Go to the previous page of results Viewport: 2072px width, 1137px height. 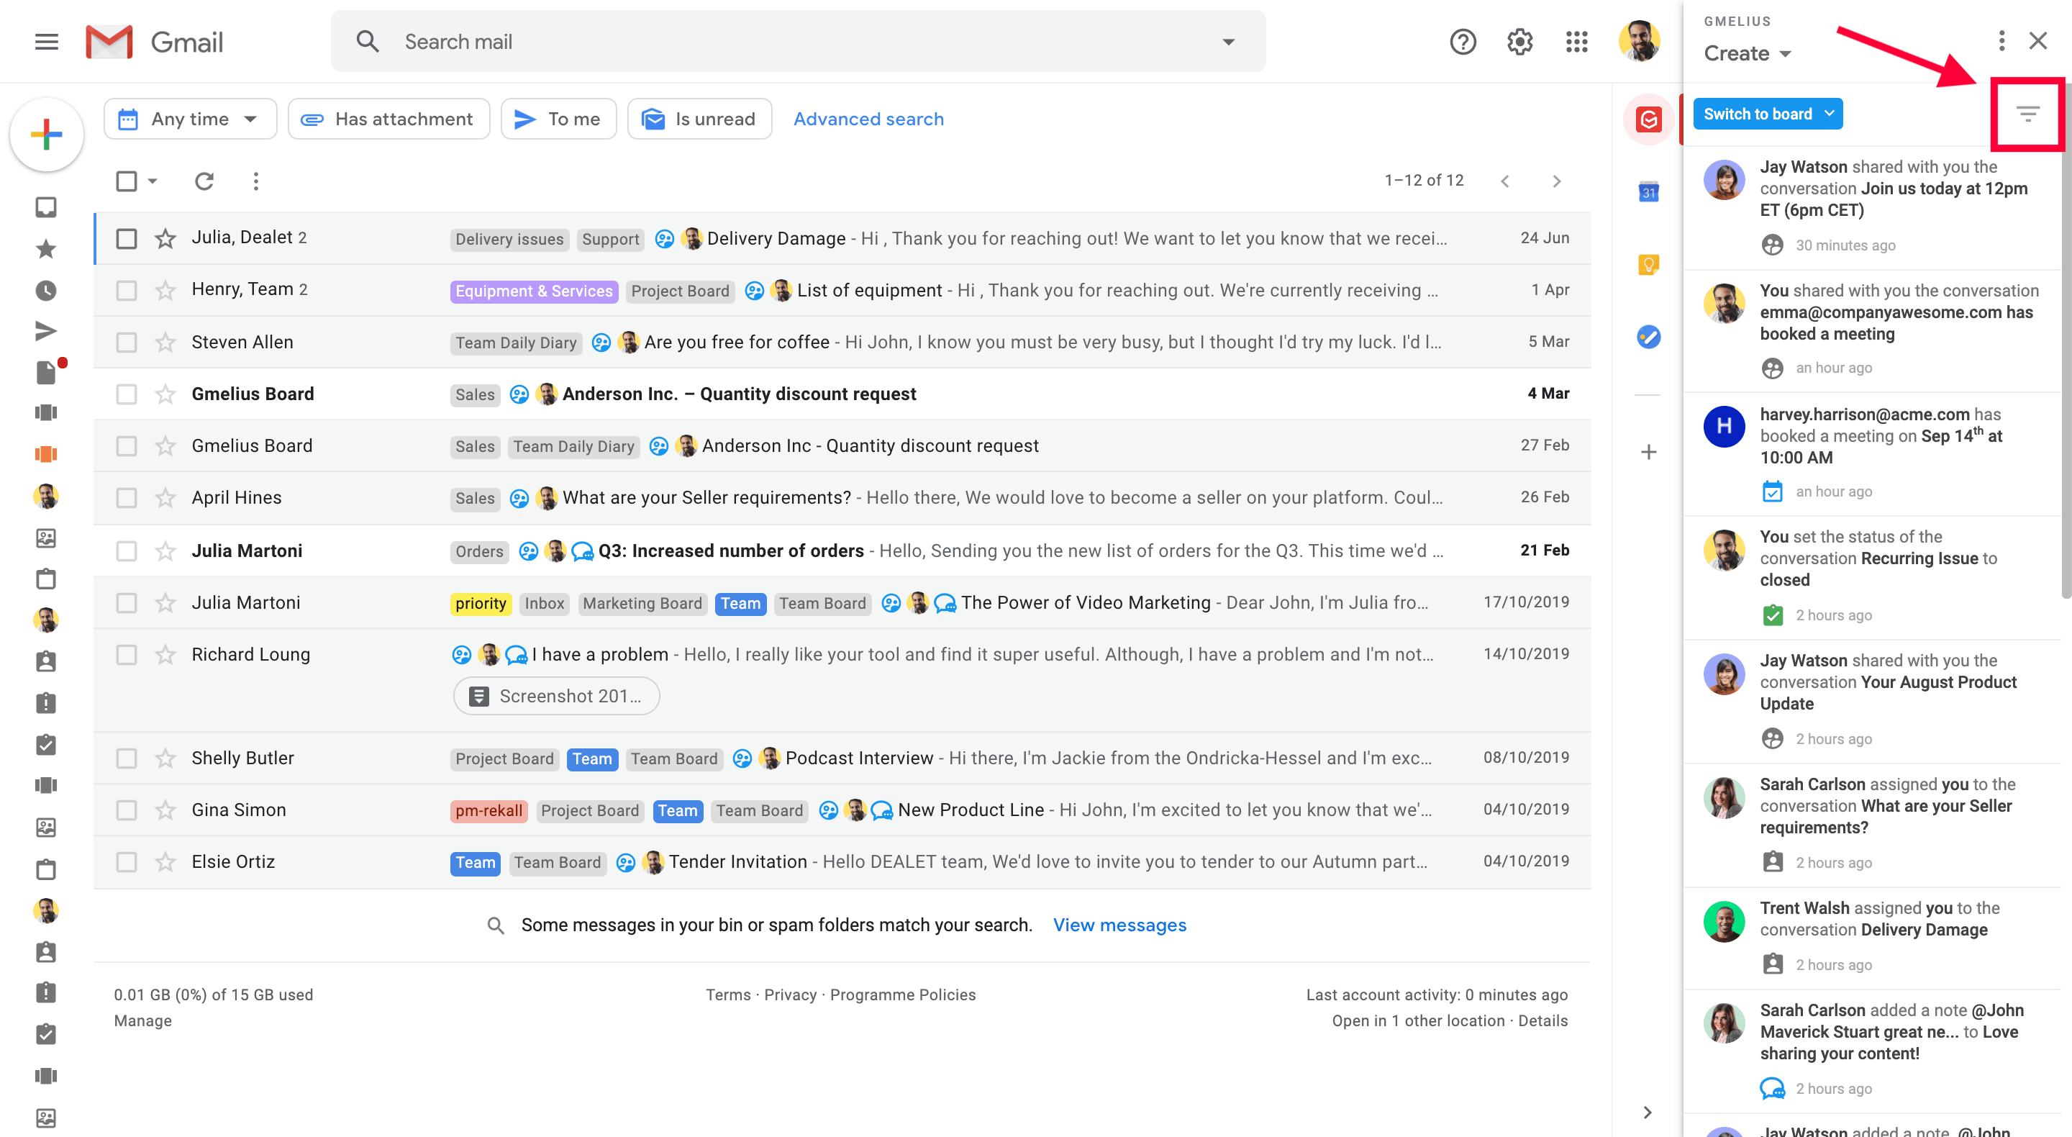1504,181
